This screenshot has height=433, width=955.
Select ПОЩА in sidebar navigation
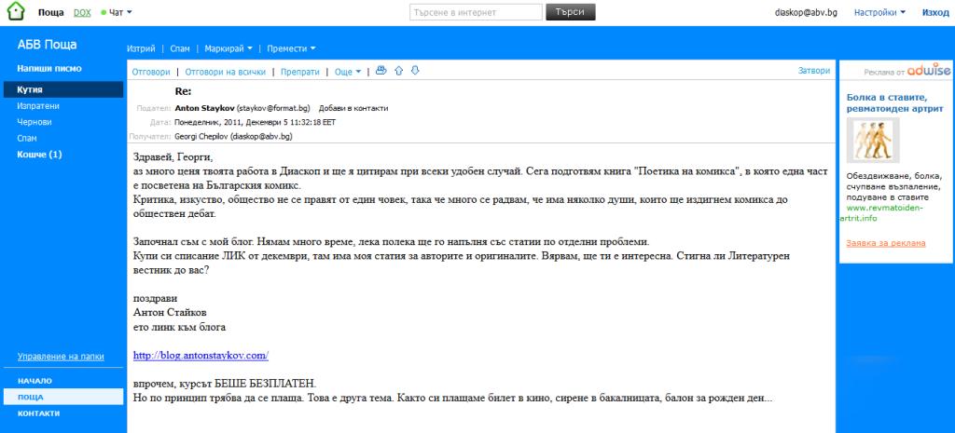[63, 397]
